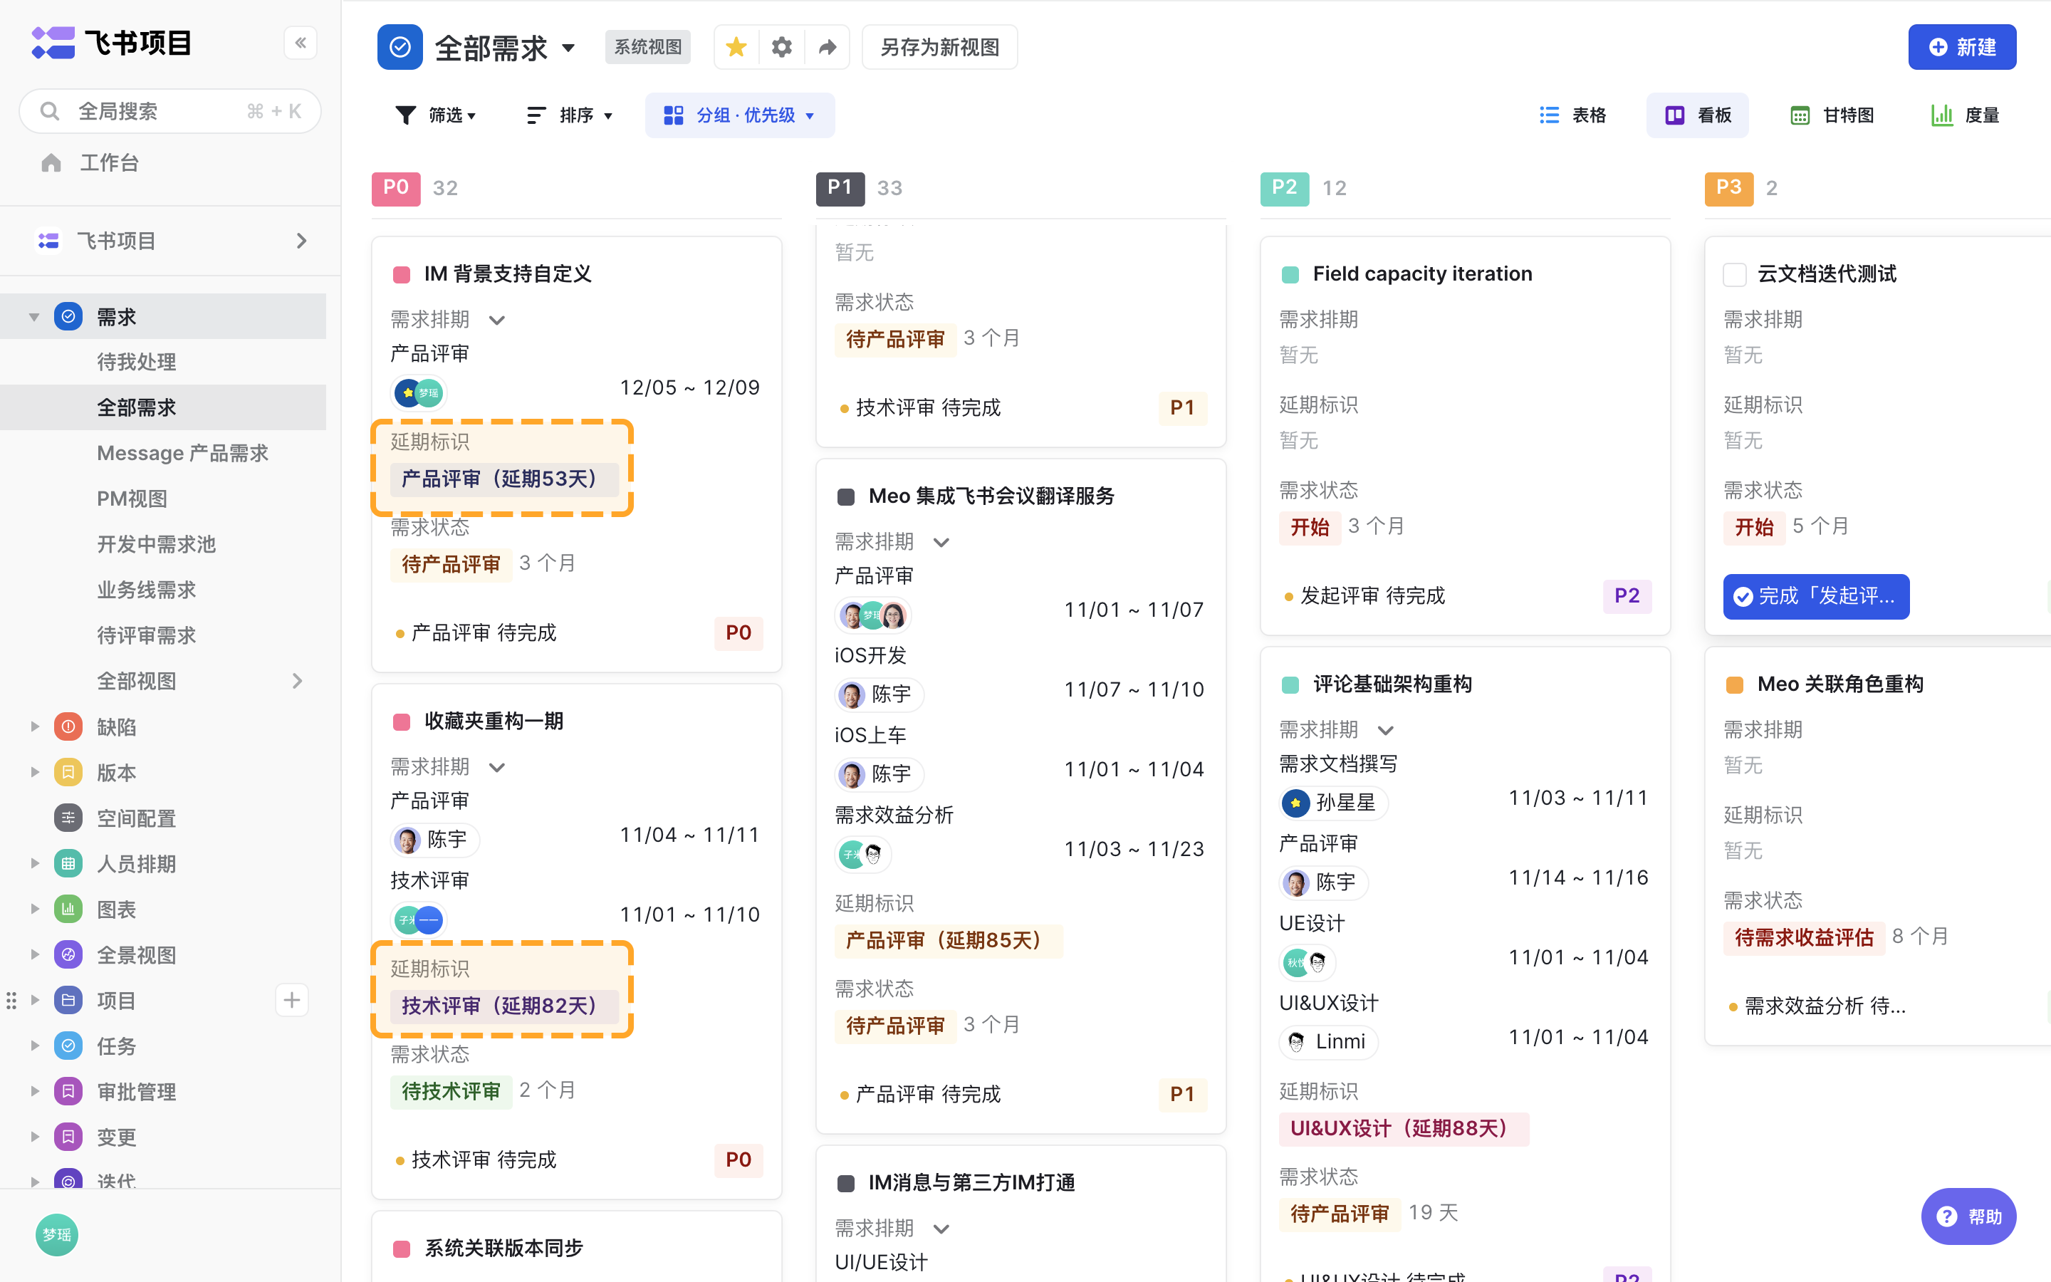Switch to 度量 metrics view
The width and height of the screenshot is (2051, 1282).
[x=1965, y=115]
